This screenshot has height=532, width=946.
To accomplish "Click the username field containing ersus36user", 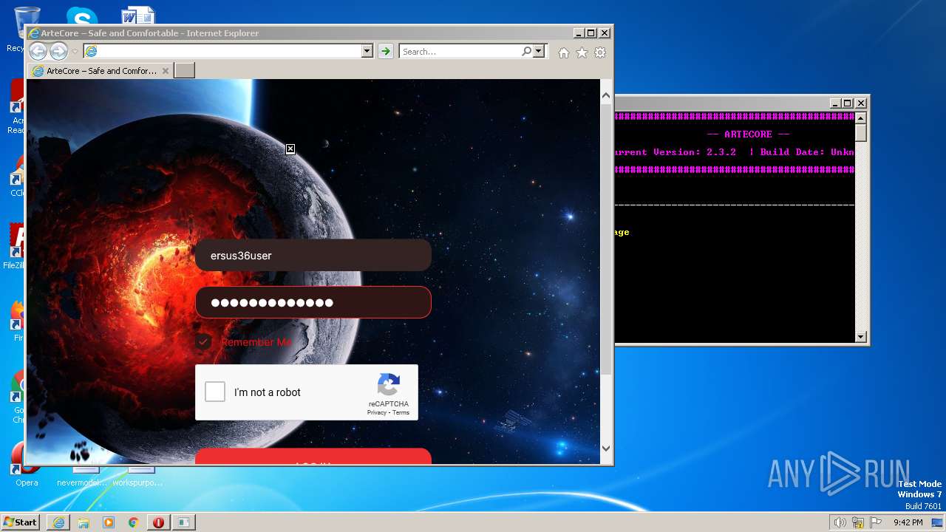I will tap(313, 255).
